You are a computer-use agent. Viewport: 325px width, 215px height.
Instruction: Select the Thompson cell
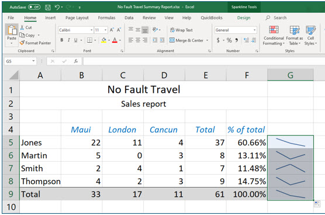[x=40, y=181]
